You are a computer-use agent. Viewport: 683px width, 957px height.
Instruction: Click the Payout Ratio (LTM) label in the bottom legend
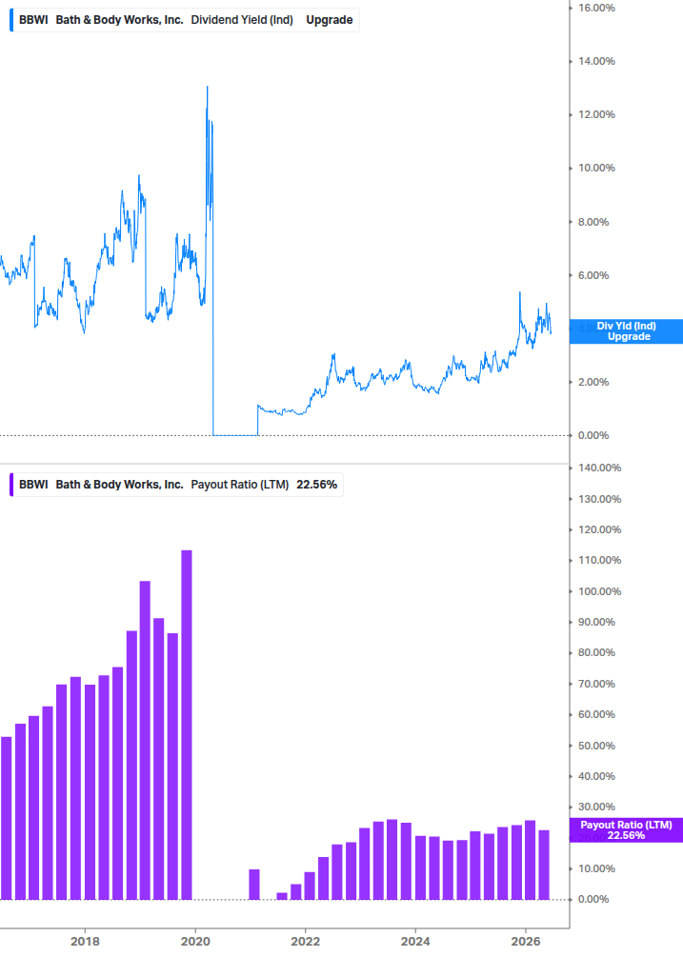[240, 485]
